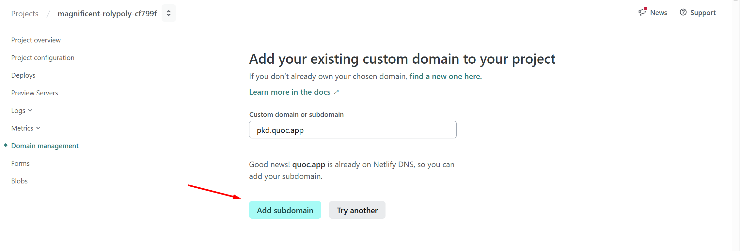Click the custom domain input field

click(353, 130)
